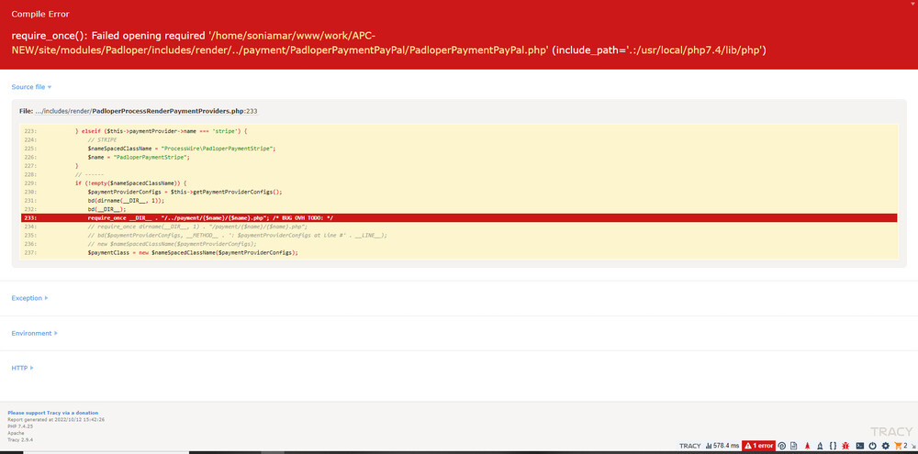Viewport: 918px width, 454px height.
Task: Open the red bug debug panel icon
Action: click(x=845, y=446)
